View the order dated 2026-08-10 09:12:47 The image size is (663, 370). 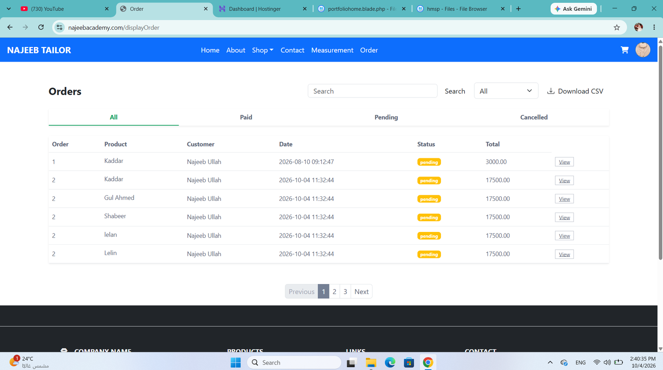[564, 162]
